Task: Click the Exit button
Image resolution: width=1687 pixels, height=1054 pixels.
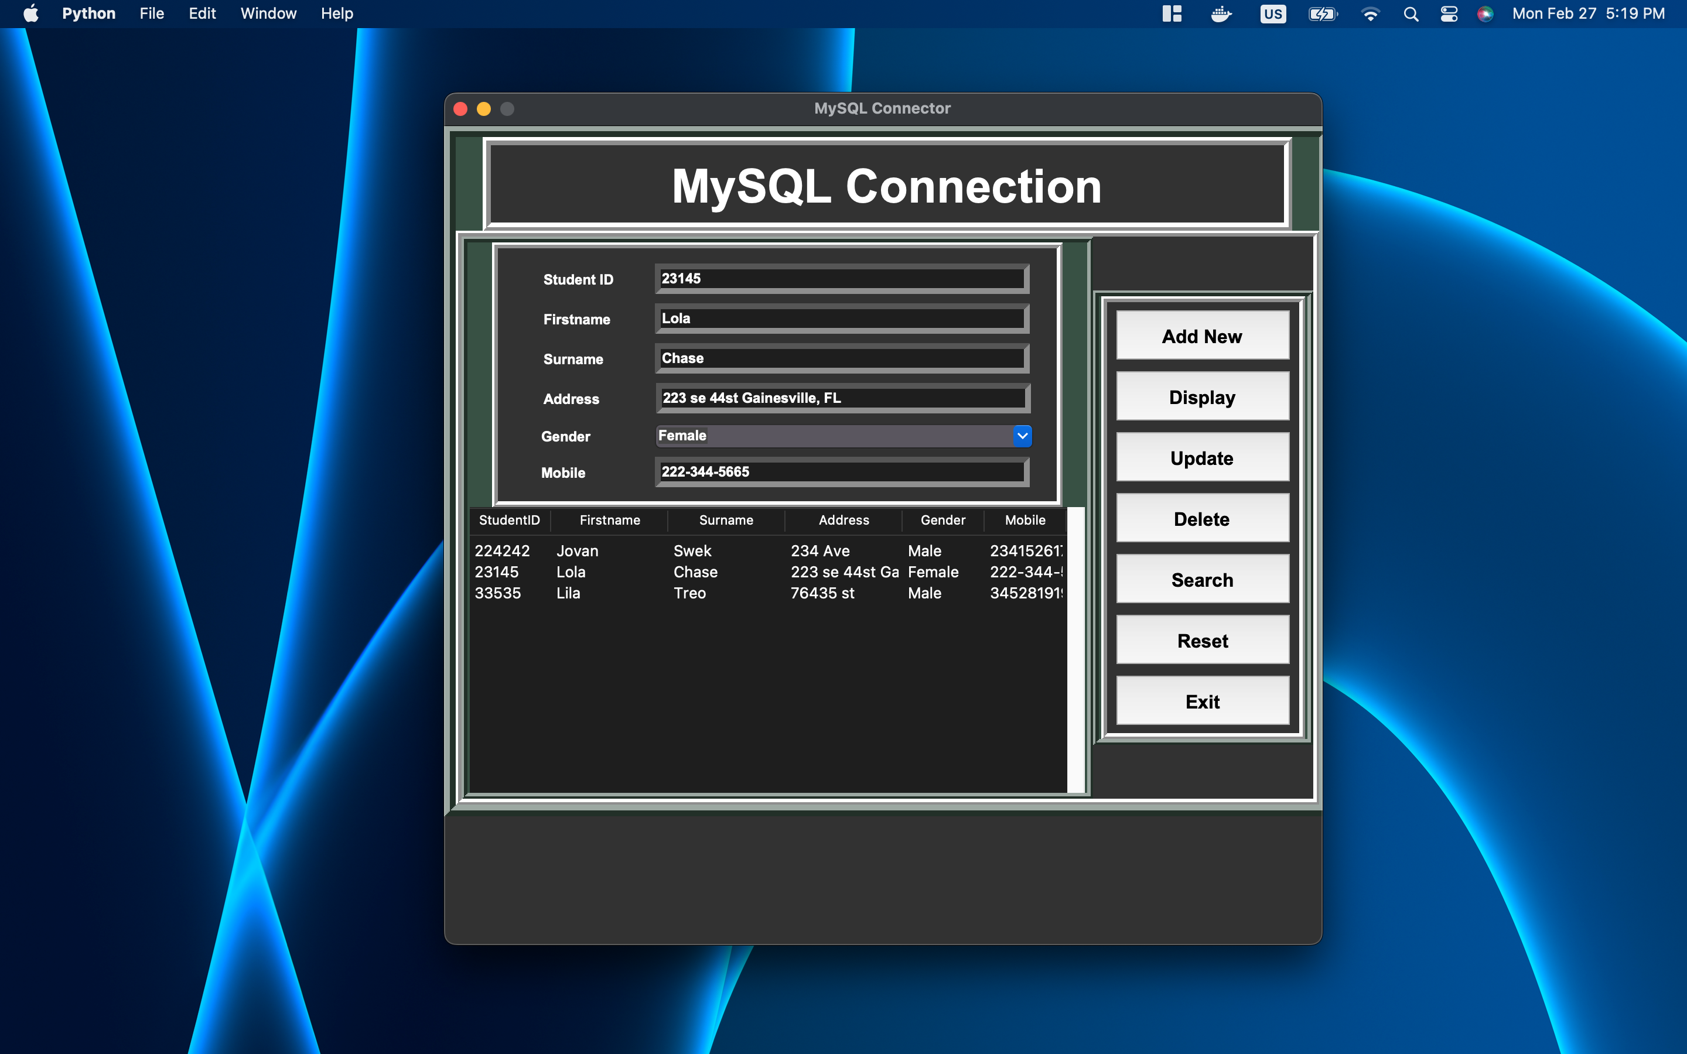Action: [1202, 700]
